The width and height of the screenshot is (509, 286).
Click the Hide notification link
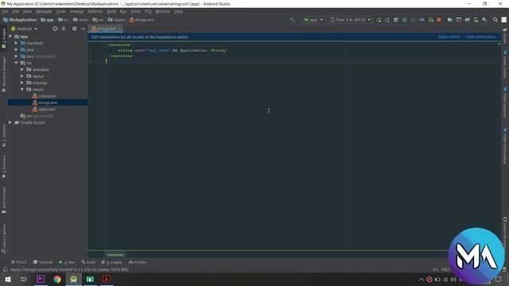click(x=480, y=37)
